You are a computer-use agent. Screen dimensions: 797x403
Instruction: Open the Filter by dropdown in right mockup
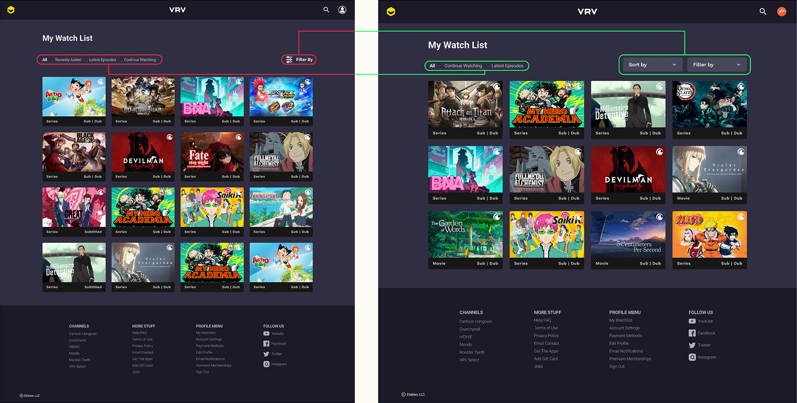coord(717,65)
